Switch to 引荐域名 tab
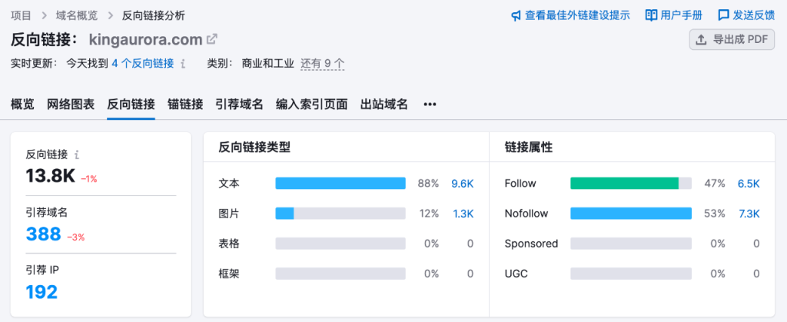 240,105
